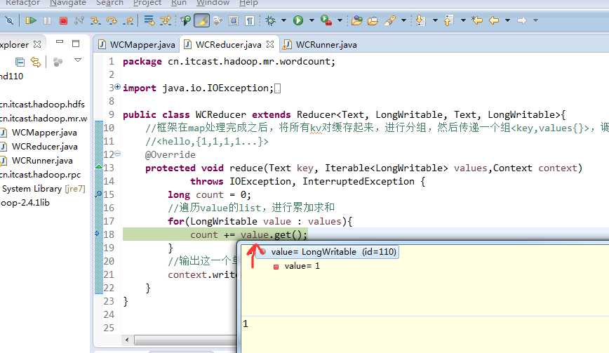Open the Search dropdown arrow

click(403, 20)
